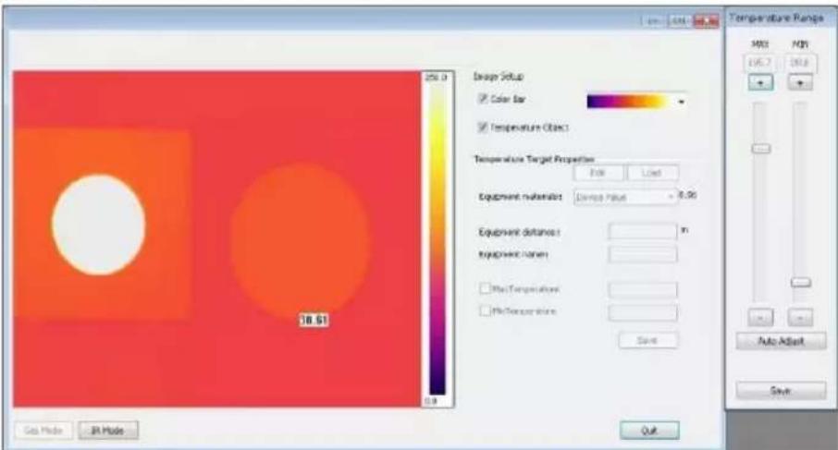
Task: Click the vertical color bar scale beside the image
Action: pos(437,238)
